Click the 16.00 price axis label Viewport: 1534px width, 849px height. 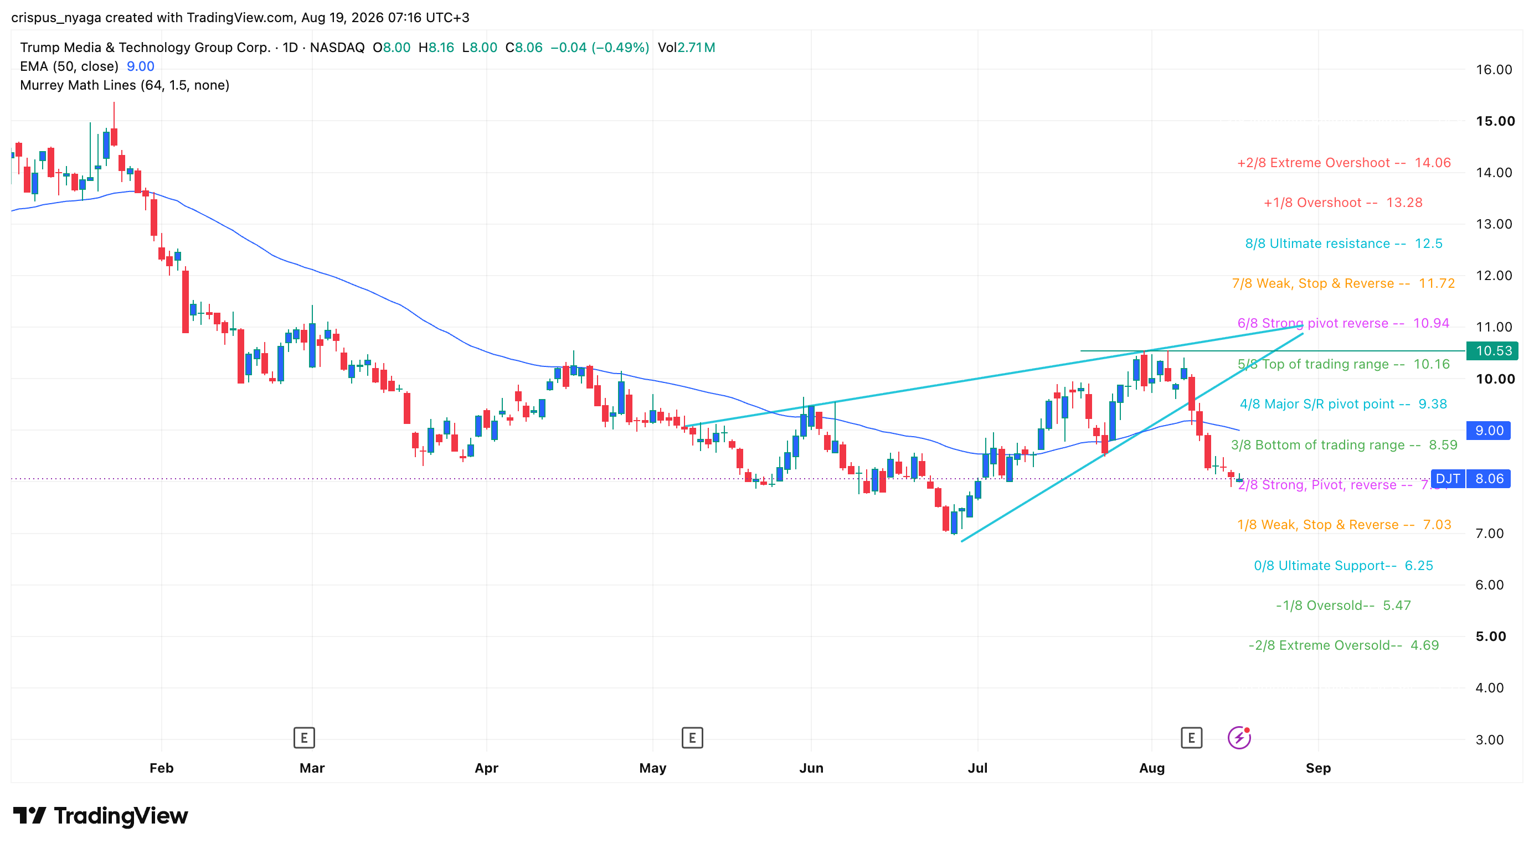(1494, 70)
